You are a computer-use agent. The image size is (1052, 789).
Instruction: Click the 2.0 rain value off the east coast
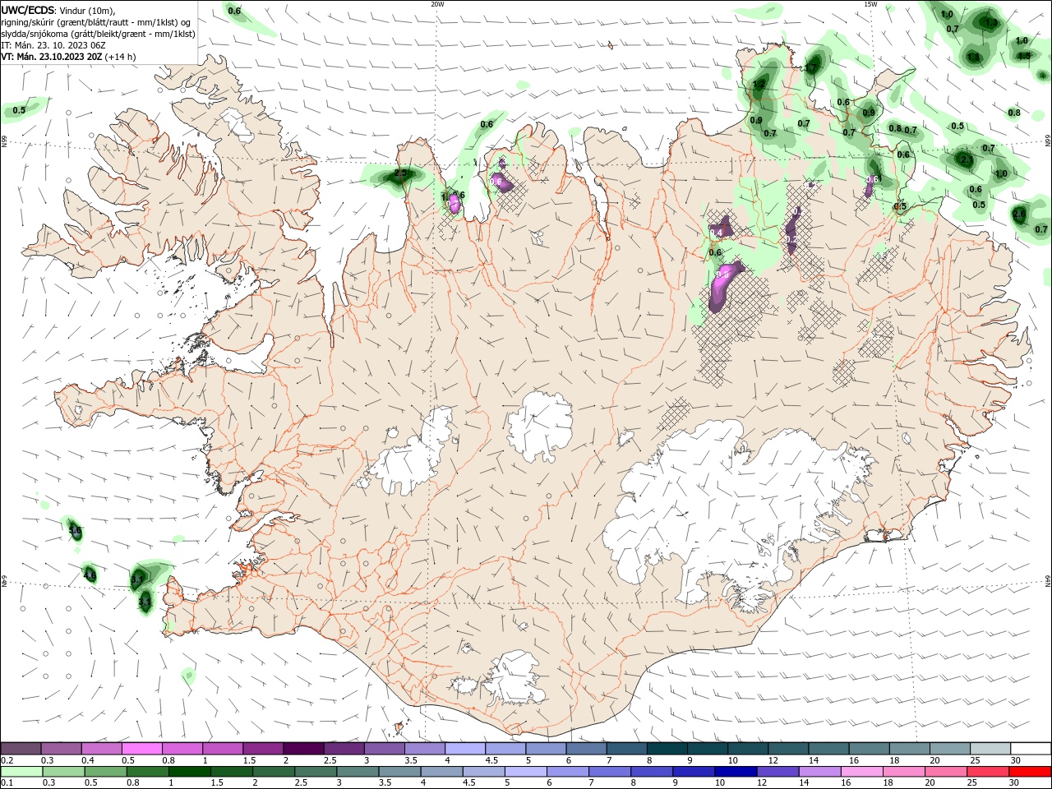[x=1019, y=214]
